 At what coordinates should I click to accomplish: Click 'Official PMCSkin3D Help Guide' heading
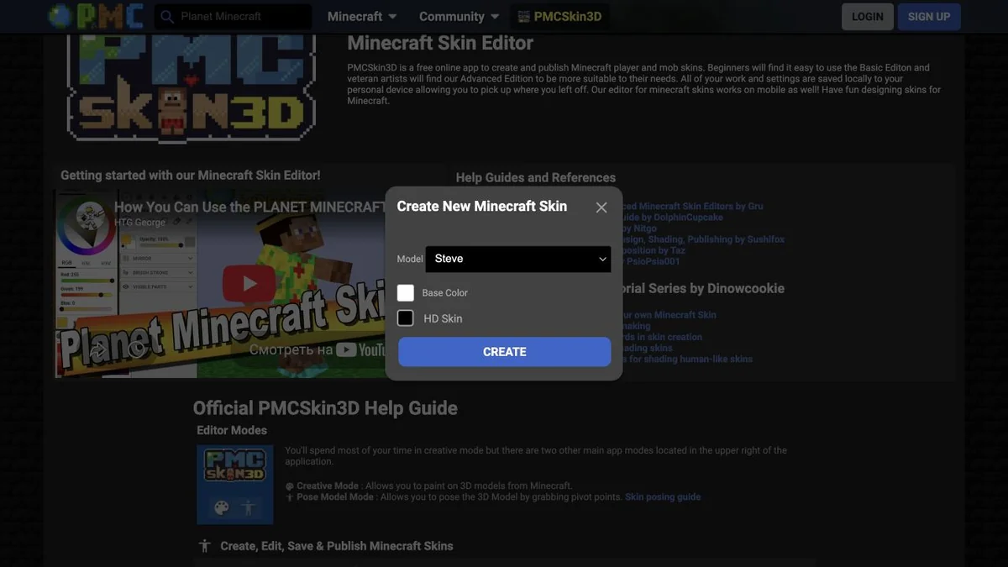(325, 408)
